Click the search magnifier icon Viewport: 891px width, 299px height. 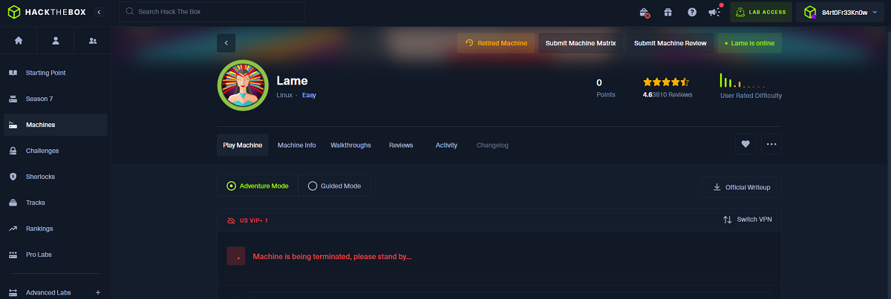coord(130,12)
